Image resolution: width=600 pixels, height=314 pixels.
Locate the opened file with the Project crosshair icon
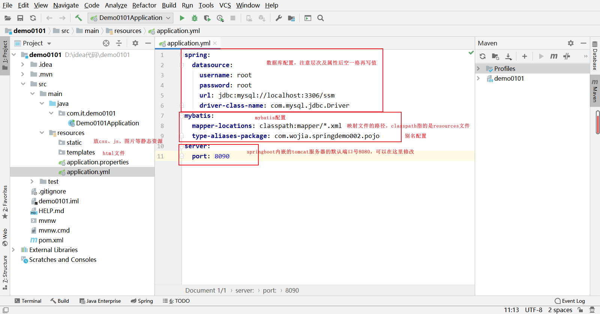[x=106, y=43]
